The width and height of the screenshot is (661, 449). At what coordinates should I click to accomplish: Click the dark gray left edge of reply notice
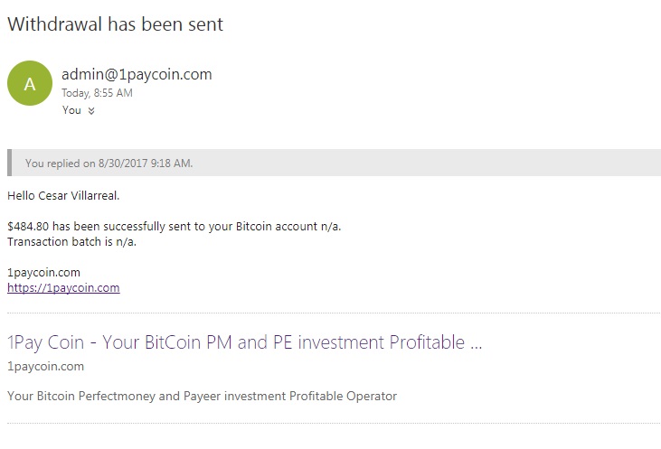(10, 163)
